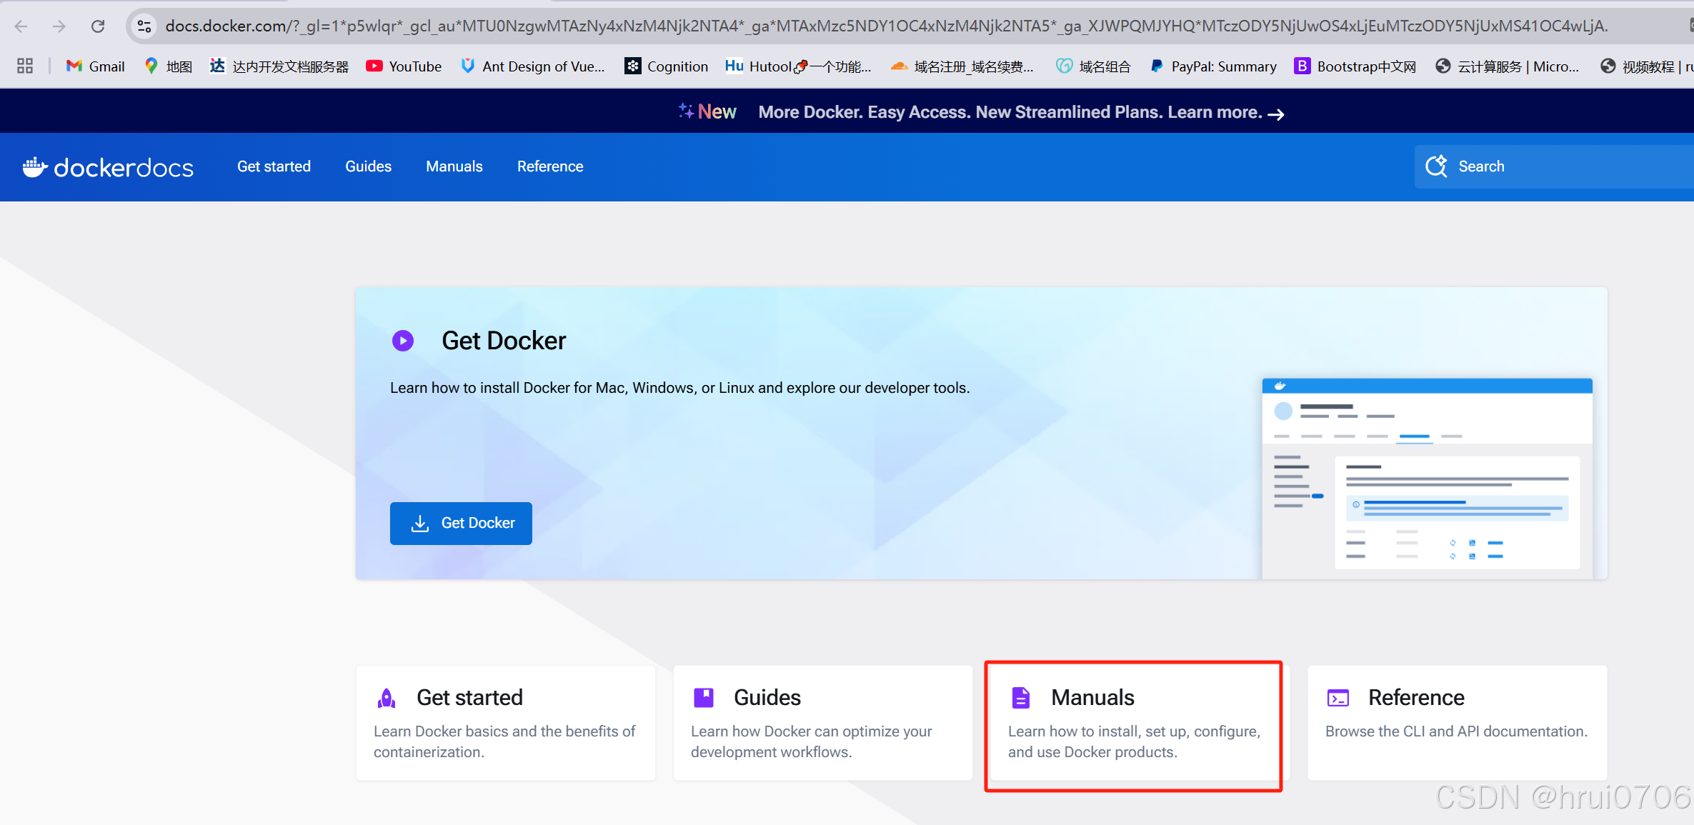This screenshot has height=825, width=1694.
Task: Open Reference in top navigation
Action: pos(550,166)
